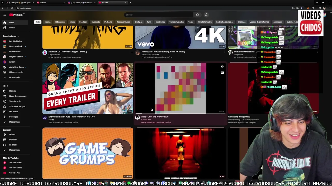Seek the Milky preview progress bar
Viewport: 332px width, 186px height.
pos(181,113)
